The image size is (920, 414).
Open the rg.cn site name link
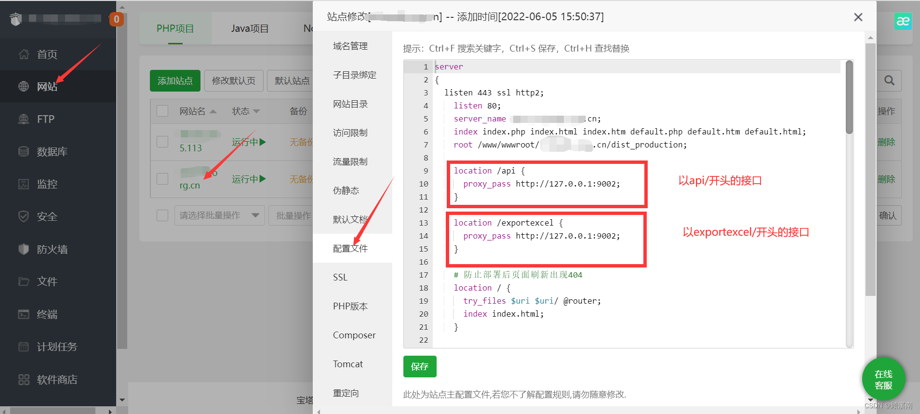coord(190,185)
